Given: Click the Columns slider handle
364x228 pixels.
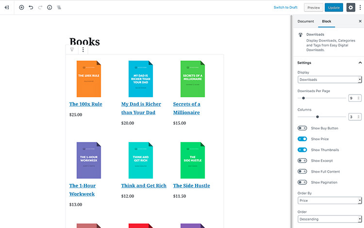Looking at the screenshot, I should (x=317, y=117).
